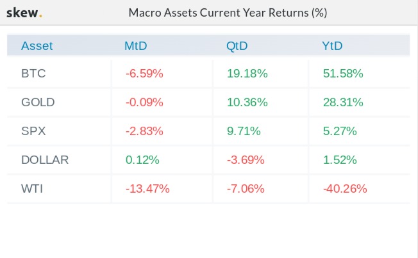Sort by the Asset column header
This screenshot has height=258, width=418.
click(37, 45)
